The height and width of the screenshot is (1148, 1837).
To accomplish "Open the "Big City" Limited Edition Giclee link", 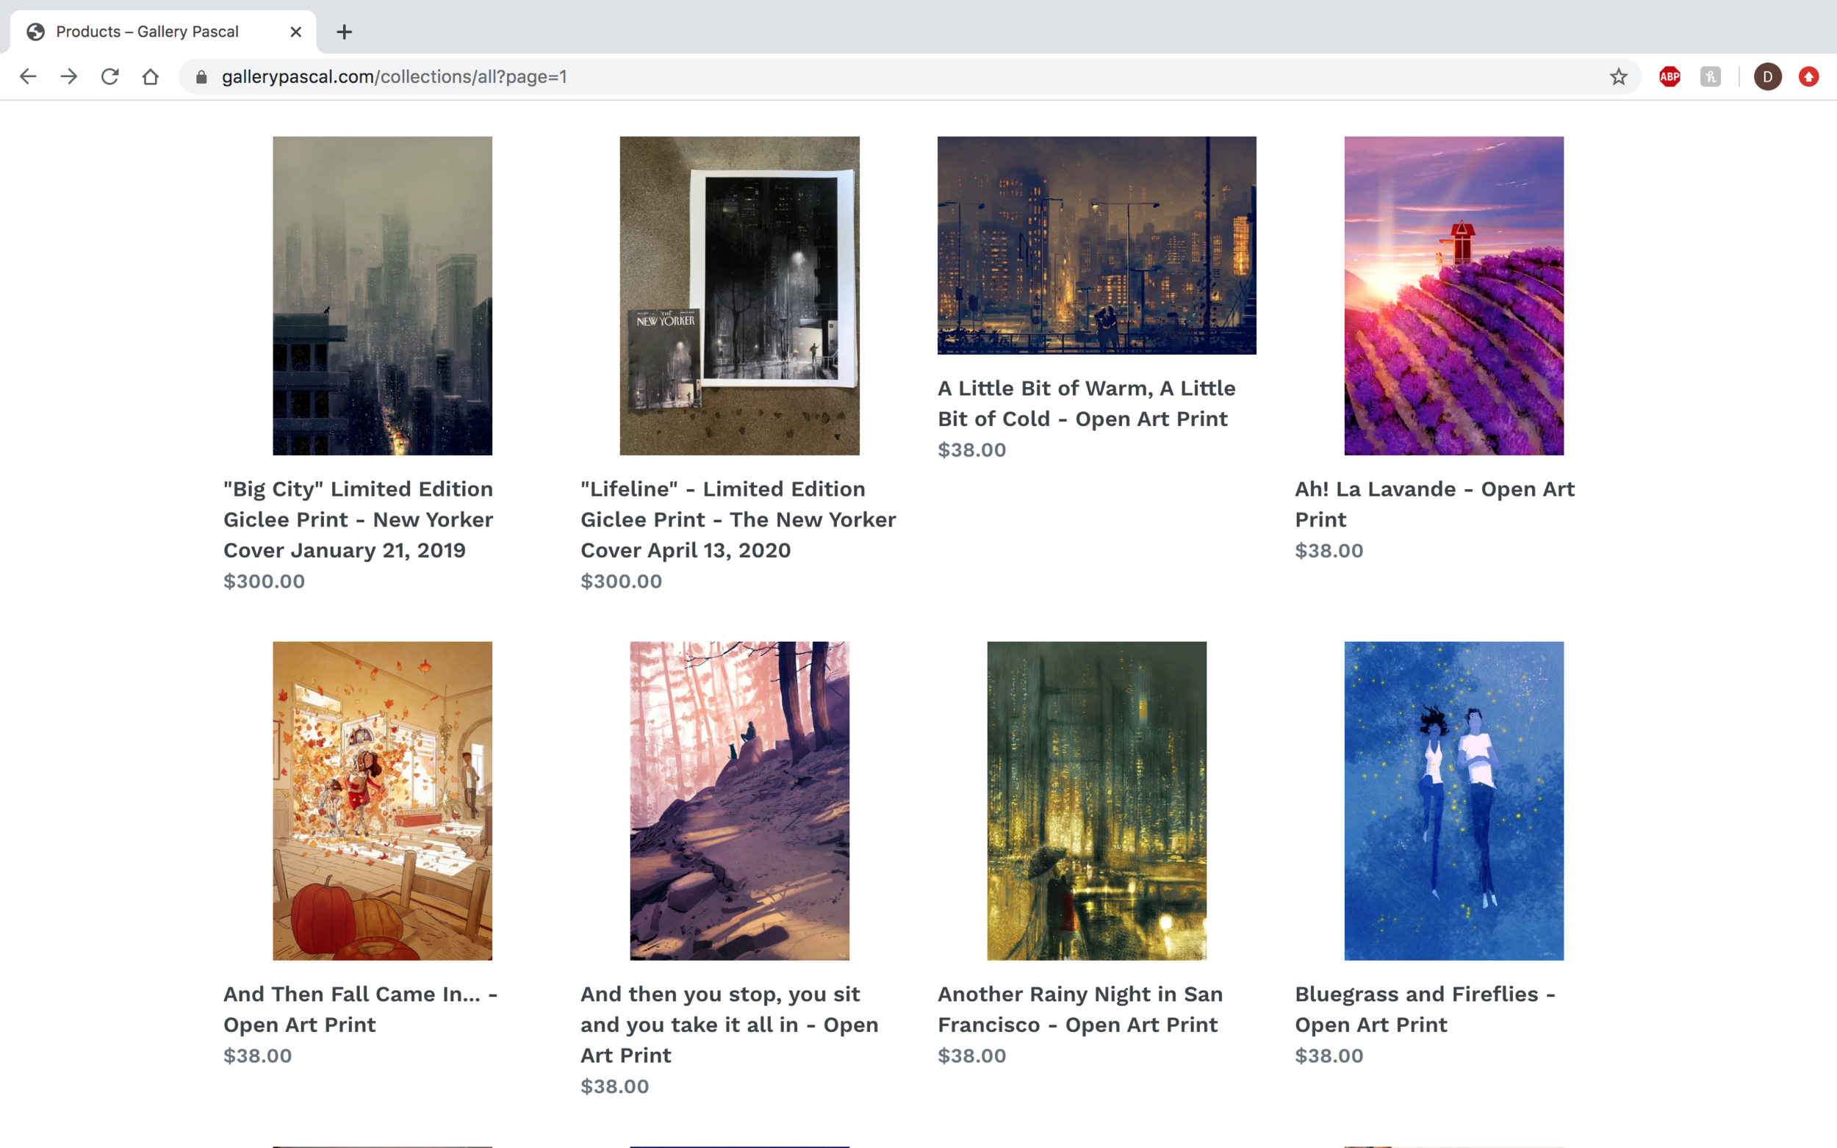I will point(358,519).
